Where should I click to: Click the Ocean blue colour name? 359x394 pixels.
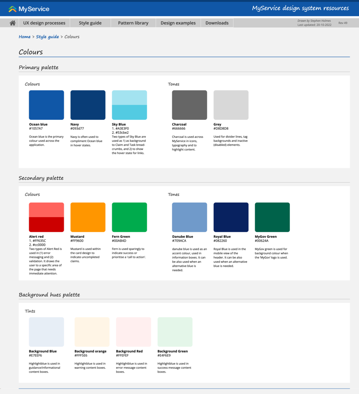(x=38, y=124)
